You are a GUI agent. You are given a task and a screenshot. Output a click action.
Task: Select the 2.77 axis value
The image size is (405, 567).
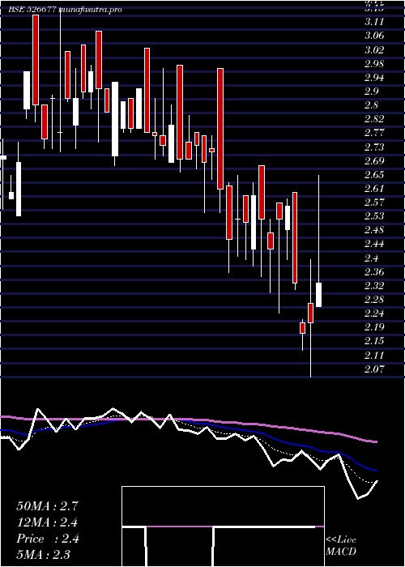coord(374,133)
